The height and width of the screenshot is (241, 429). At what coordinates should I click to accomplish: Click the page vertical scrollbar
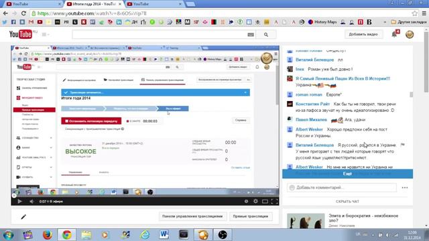point(426,63)
